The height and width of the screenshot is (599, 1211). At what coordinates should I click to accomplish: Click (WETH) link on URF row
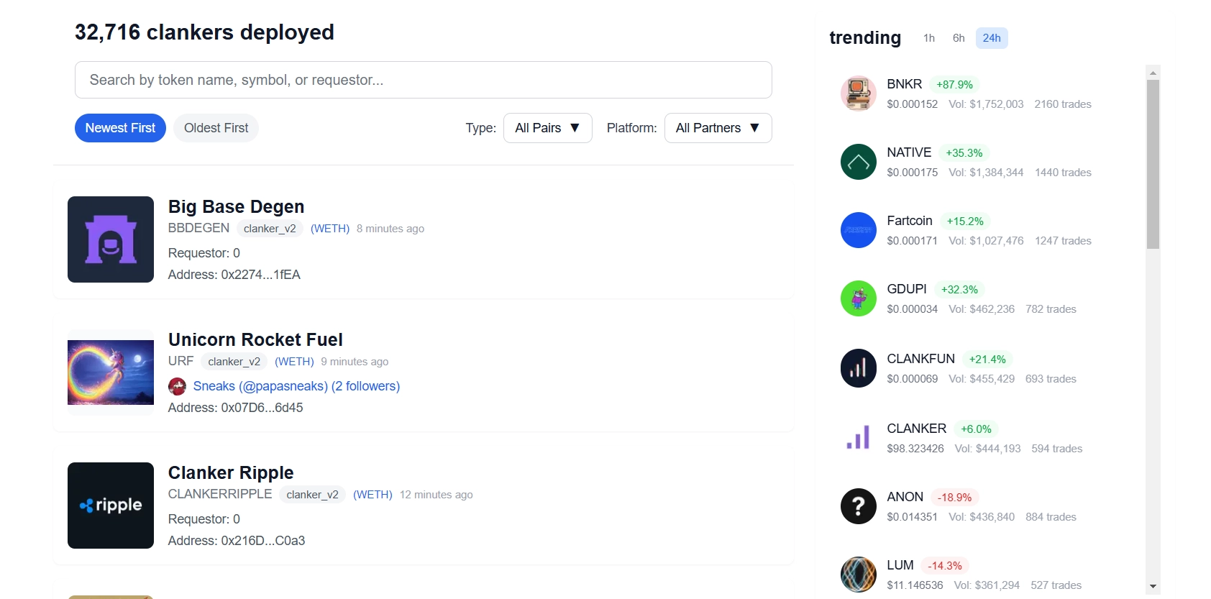[x=294, y=362]
